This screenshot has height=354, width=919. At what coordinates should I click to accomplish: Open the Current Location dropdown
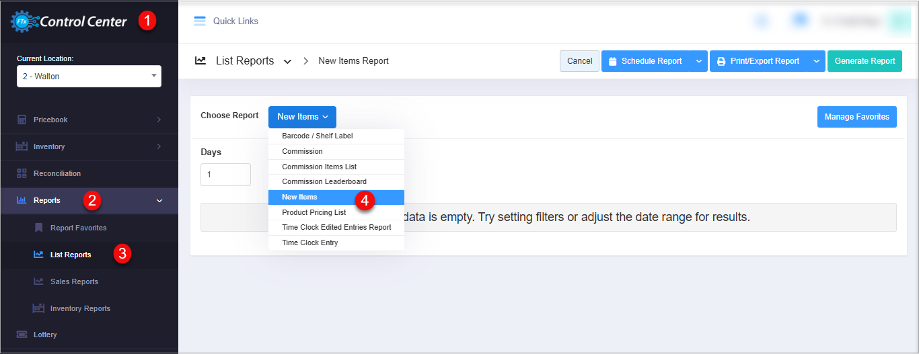point(89,77)
